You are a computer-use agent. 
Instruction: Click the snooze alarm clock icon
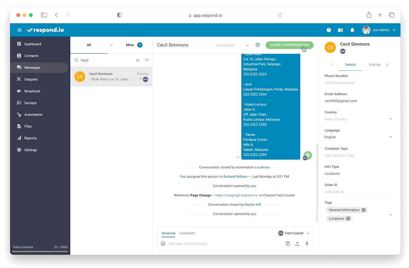pos(258,45)
